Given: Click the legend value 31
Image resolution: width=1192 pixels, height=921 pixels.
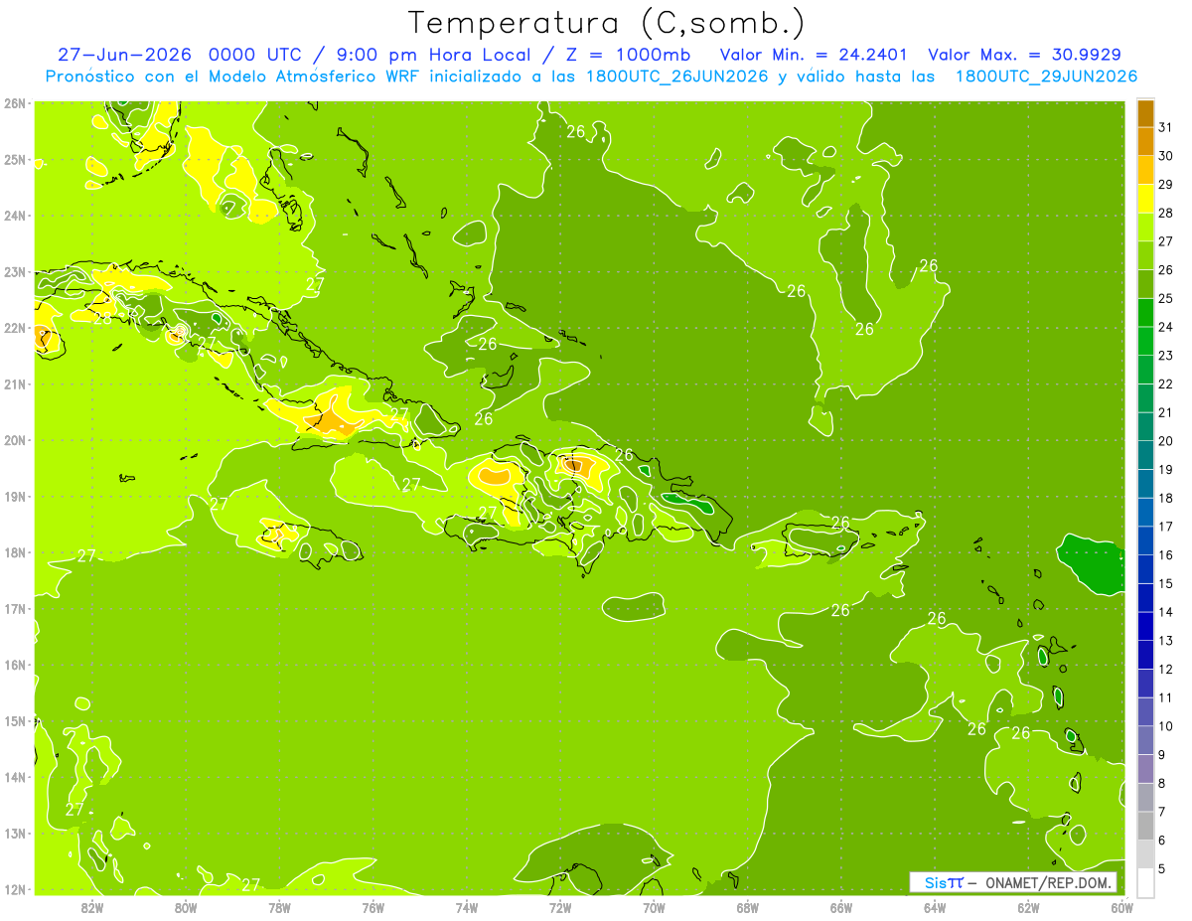Looking at the screenshot, I should click(x=1166, y=128).
